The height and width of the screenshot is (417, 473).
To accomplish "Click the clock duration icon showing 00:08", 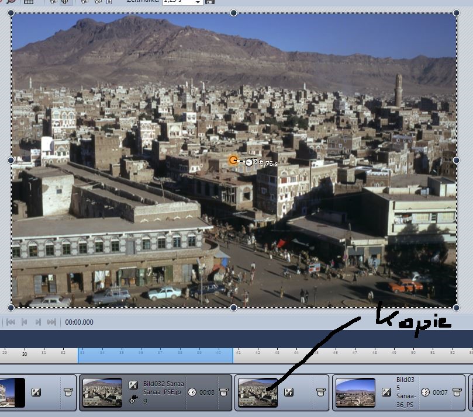I will tap(192, 392).
